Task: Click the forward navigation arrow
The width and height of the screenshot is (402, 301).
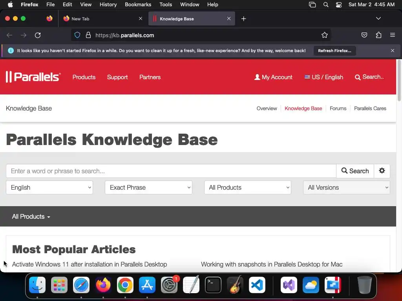Action: (x=24, y=35)
